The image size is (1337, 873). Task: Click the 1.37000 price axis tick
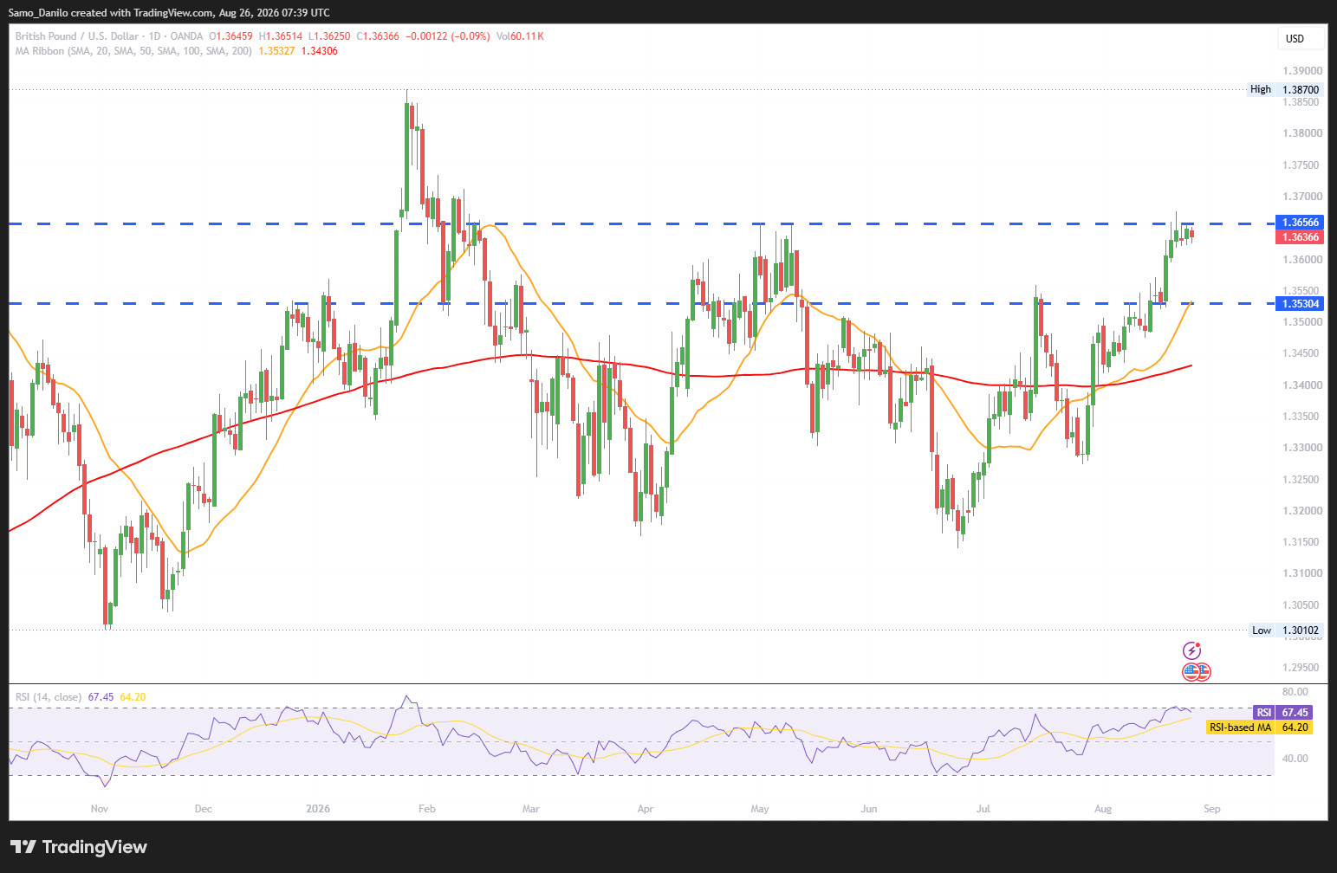[x=1302, y=197]
